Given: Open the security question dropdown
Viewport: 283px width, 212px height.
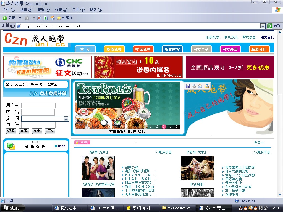Looking at the screenshot, I should pyautogui.click(x=66, y=119).
